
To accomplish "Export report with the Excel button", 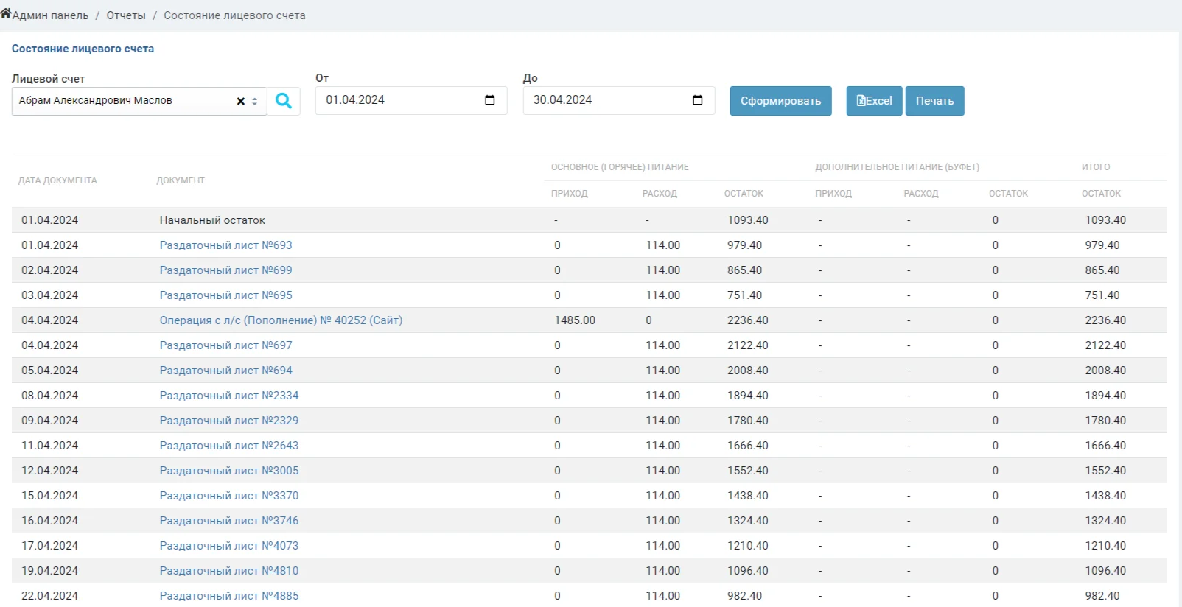I will (874, 101).
